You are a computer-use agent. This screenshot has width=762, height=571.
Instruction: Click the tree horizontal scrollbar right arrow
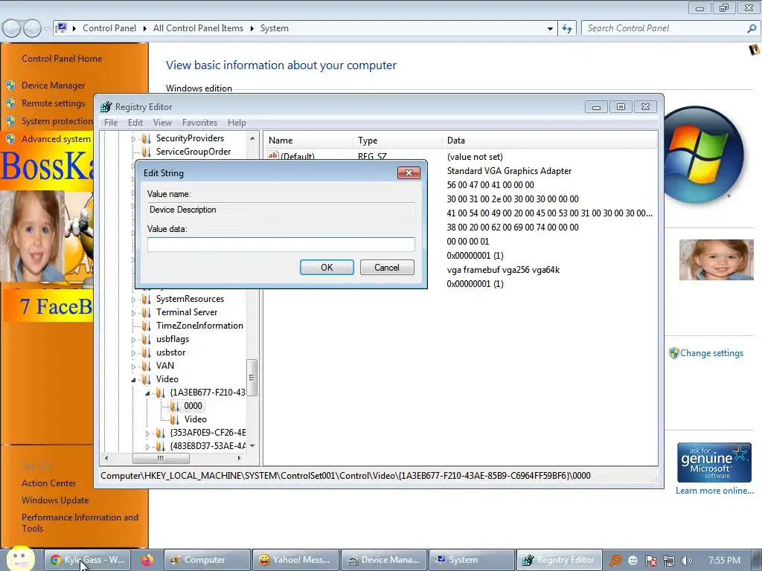pyautogui.click(x=239, y=458)
